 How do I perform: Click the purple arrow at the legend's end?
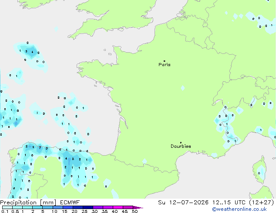(x=138, y=207)
